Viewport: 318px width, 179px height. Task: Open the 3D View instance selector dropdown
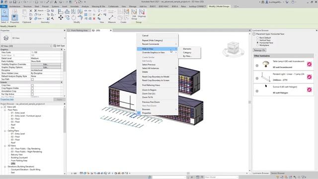[26, 46]
